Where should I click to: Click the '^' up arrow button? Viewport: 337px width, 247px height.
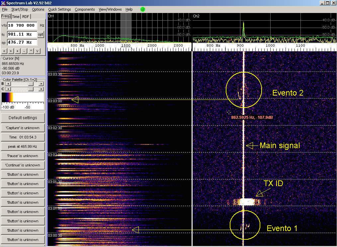[31, 51]
